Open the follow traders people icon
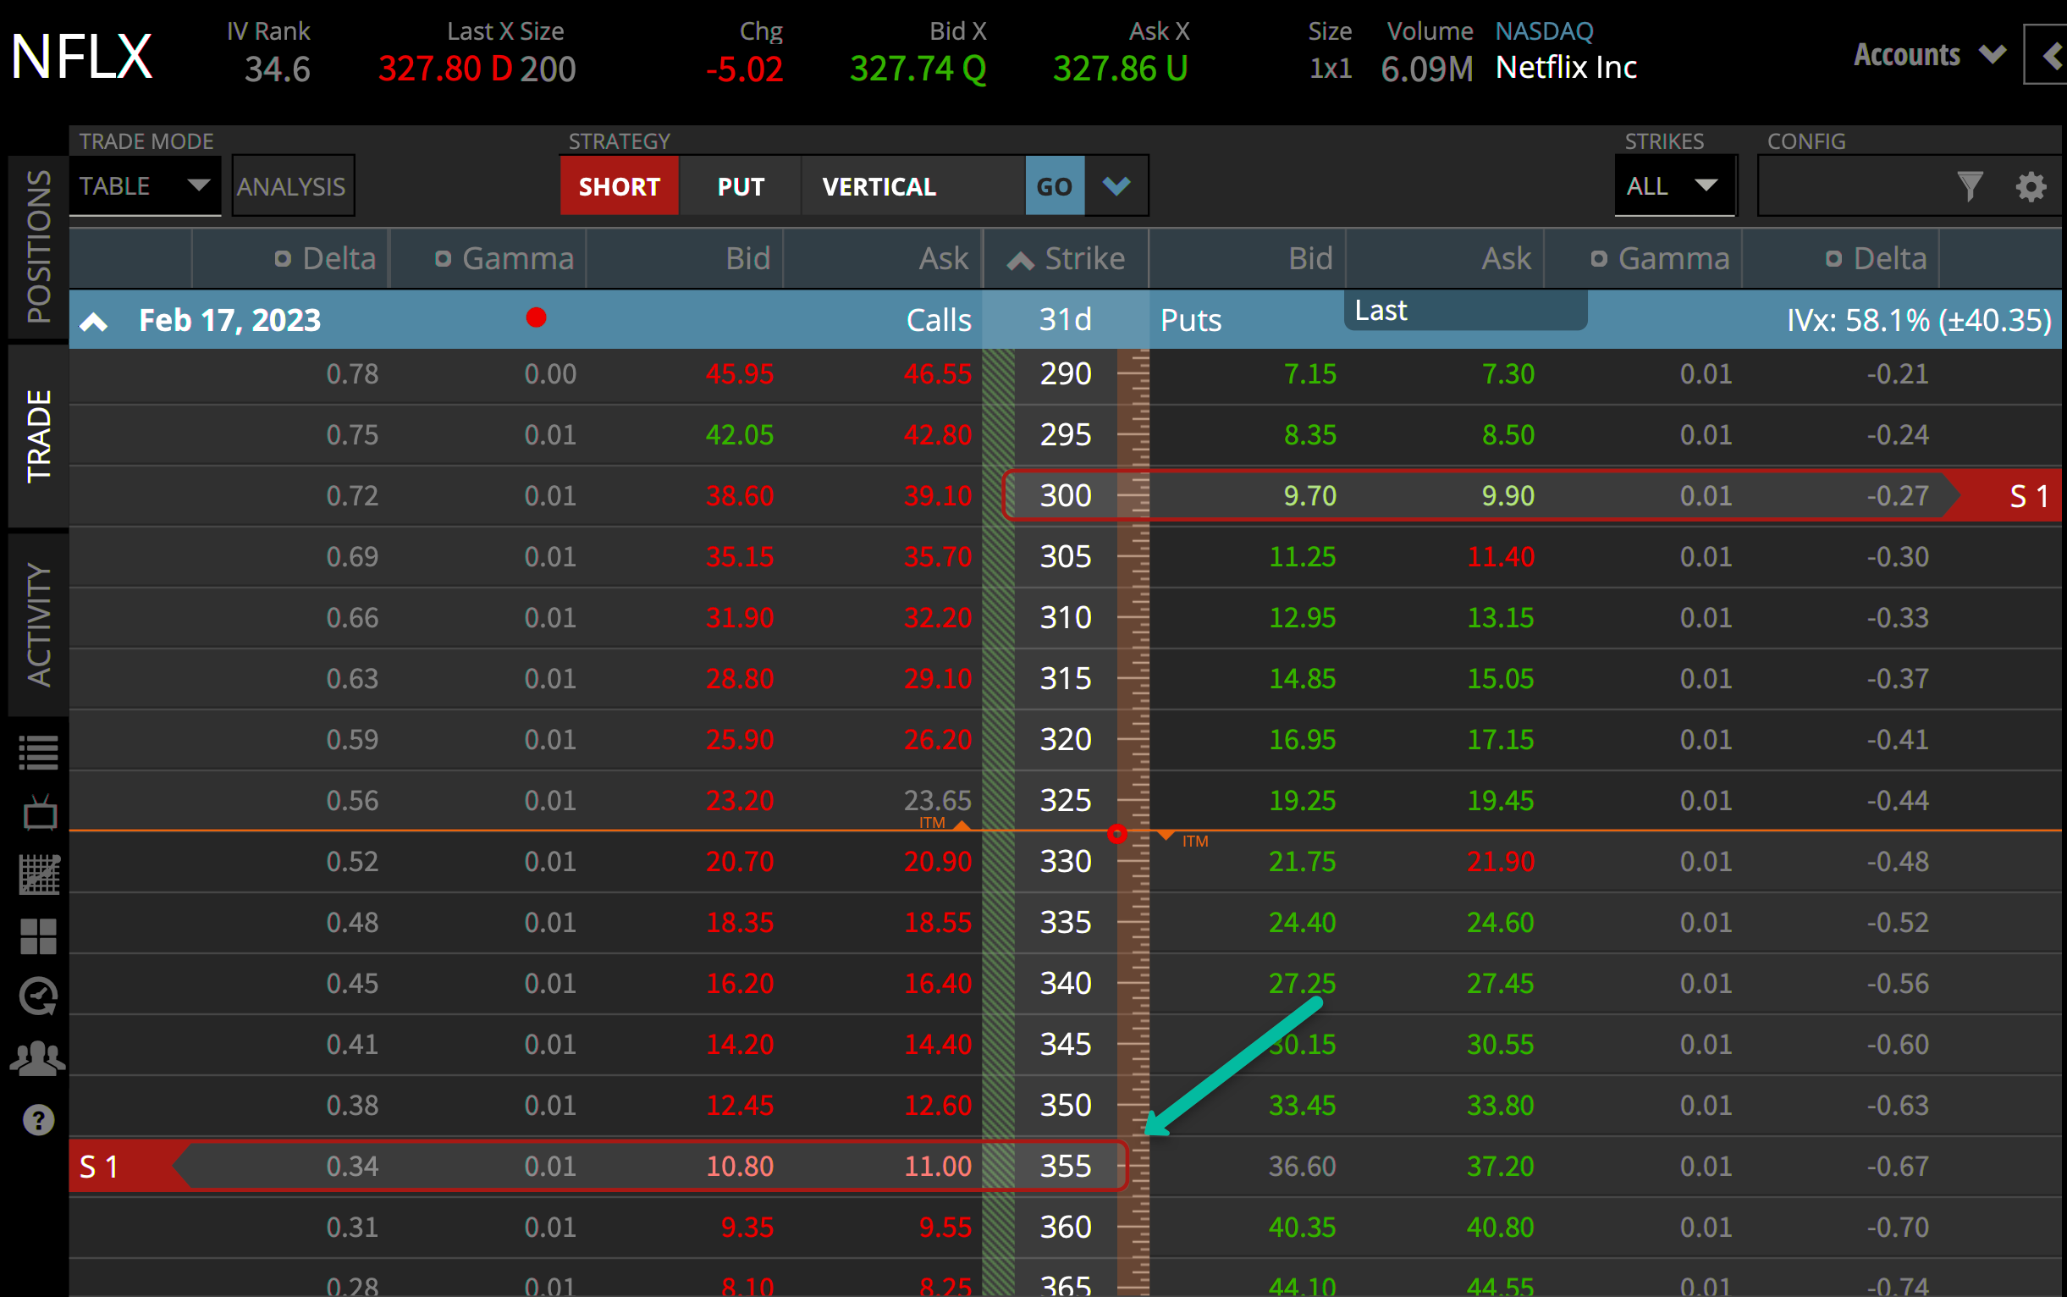Viewport: 2067px width, 1297px height. [x=39, y=1057]
